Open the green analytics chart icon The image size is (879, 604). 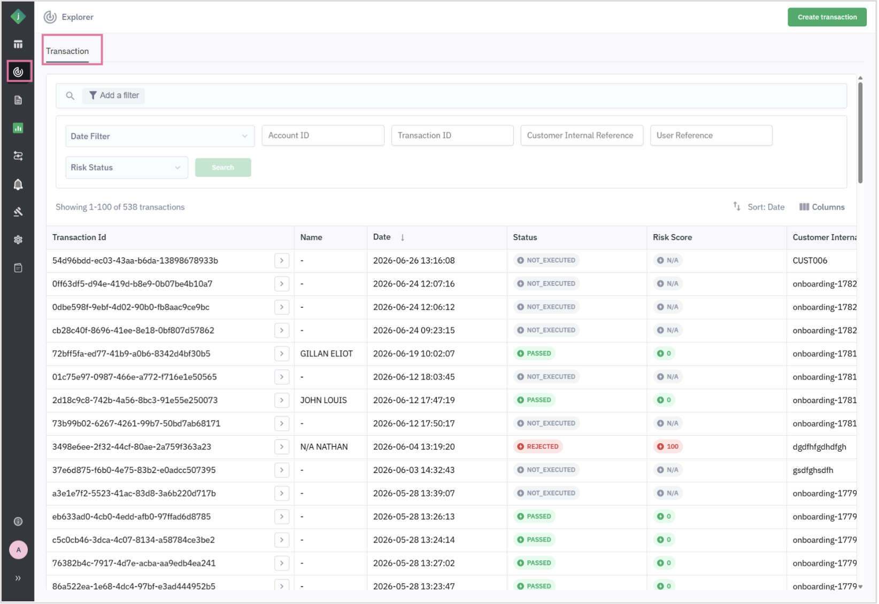[18, 128]
